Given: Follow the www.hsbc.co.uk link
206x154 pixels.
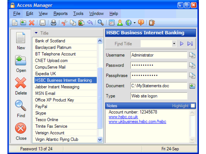Looking at the screenshot, I should coord(123,117).
